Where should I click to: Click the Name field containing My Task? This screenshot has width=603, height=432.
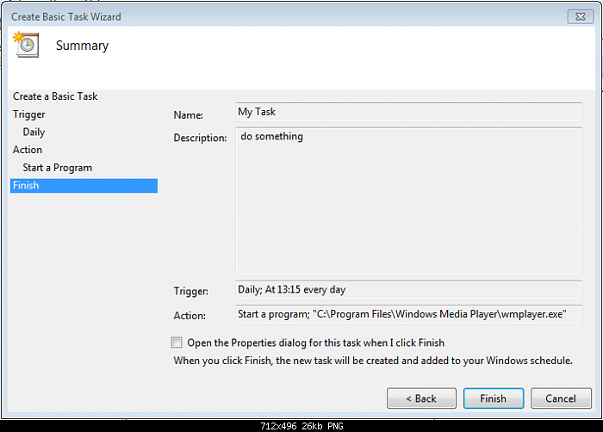click(x=408, y=112)
